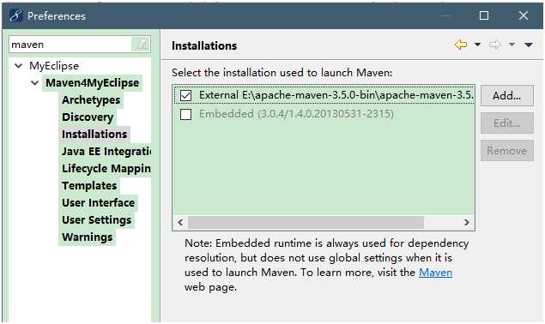Image resolution: width=545 pixels, height=324 pixels.
Task: Open the Archetypes preference page
Action: tap(91, 100)
